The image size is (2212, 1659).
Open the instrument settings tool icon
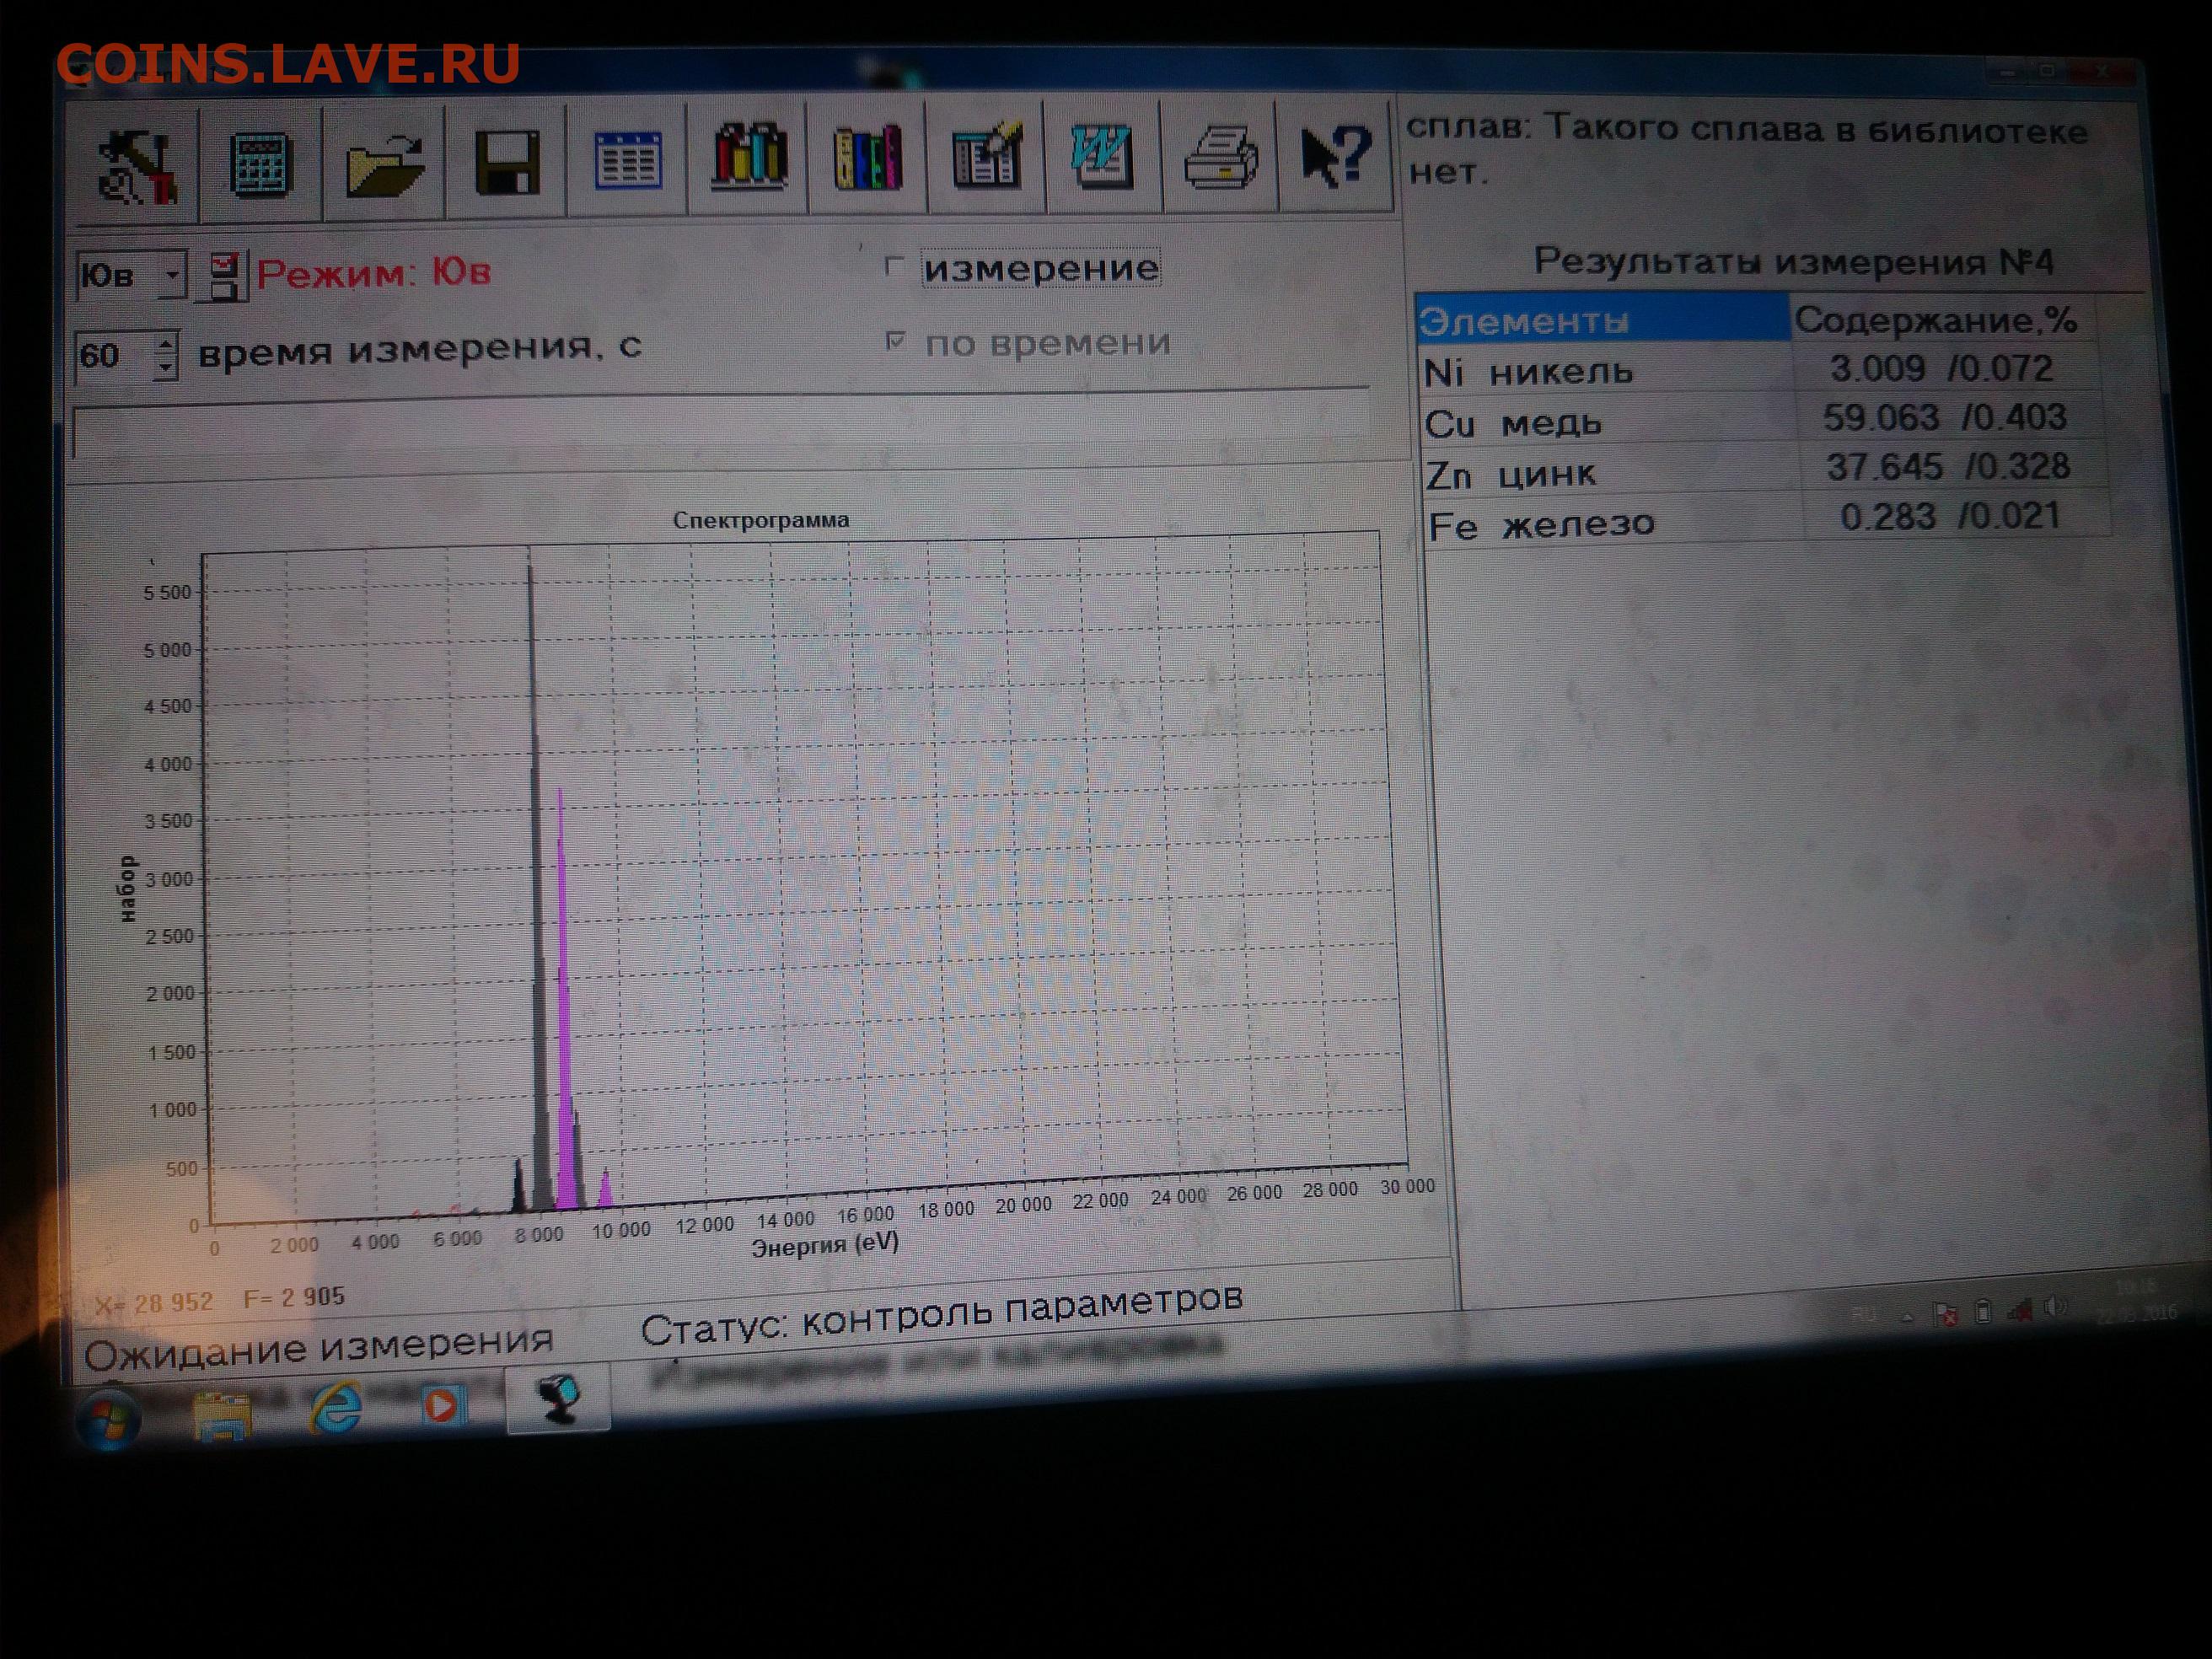[x=138, y=167]
